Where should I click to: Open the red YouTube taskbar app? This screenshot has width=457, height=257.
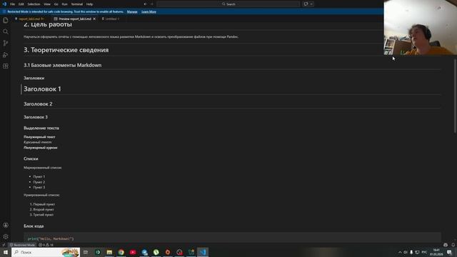pyautogui.click(x=133, y=252)
